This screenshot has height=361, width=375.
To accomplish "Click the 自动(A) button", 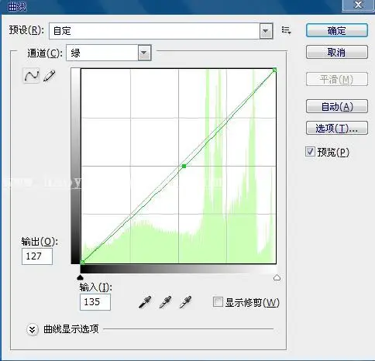I will pos(337,106).
